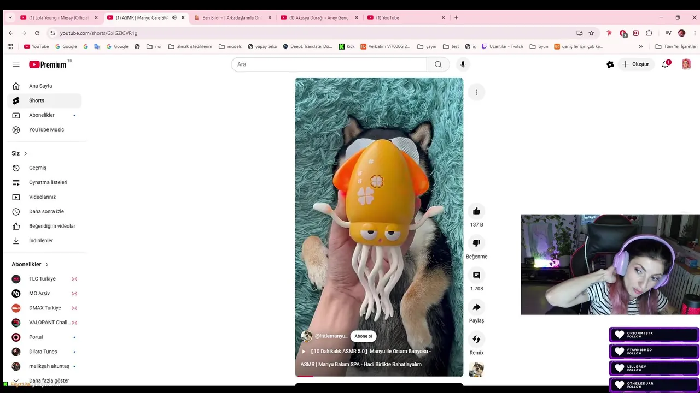Open the models bookmark folder
The width and height of the screenshot is (700, 393).
tap(230, 46)
